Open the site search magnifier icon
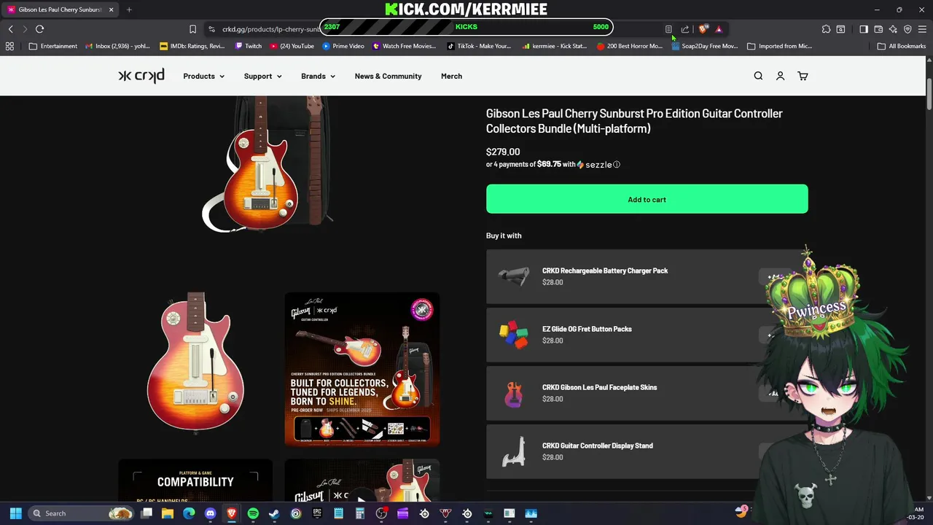Image resolution: width=933 pixels, height=525 pixels. click(x=758, y=76)
